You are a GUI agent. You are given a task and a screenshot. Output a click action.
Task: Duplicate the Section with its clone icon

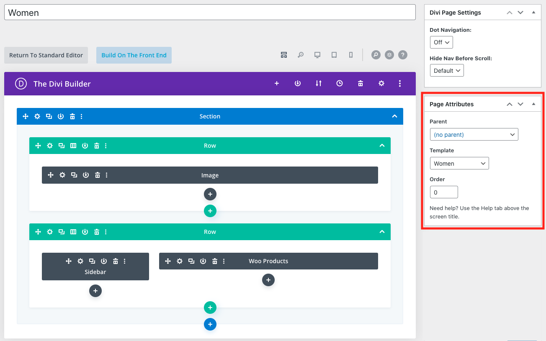(x=49, y=116)
